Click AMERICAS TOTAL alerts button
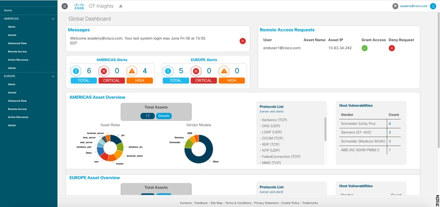 (x=84, y=81)
